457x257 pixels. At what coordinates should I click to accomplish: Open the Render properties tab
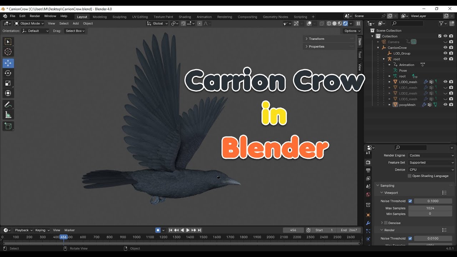point(368,162)
